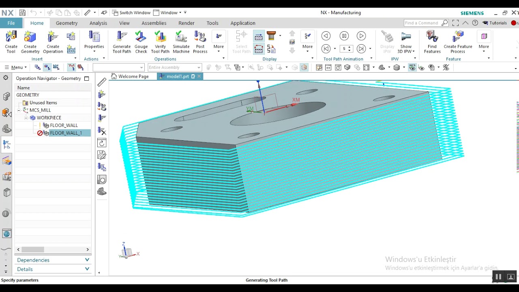Increase the animation speed stepper value
Viewport: 519px width, 292px height.
tap(350, 47)
